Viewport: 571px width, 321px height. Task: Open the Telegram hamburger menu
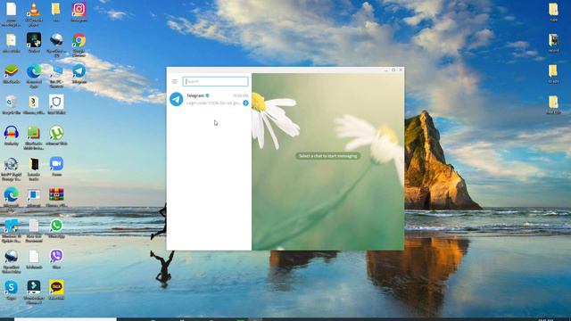pyautogui.click(x=175, y=81)
